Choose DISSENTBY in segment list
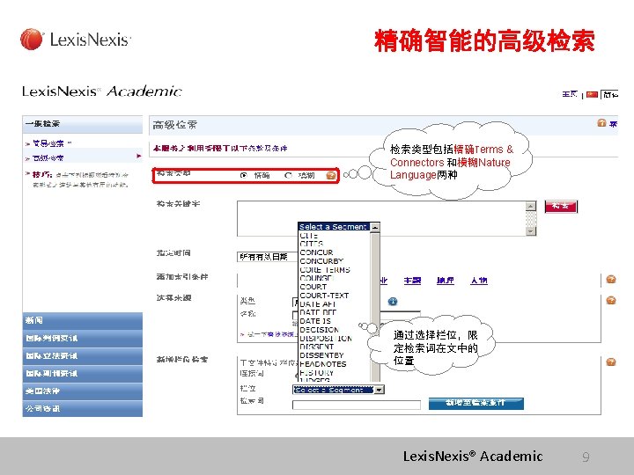The height and width of the screenshot is (475, 634). coord(322,355)
